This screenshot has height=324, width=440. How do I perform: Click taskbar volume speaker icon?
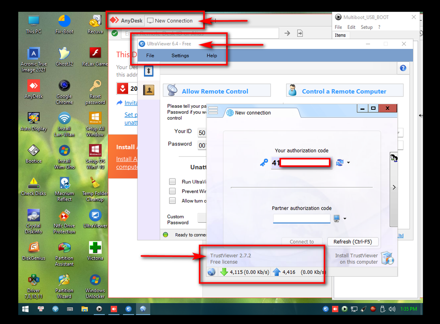392,309
